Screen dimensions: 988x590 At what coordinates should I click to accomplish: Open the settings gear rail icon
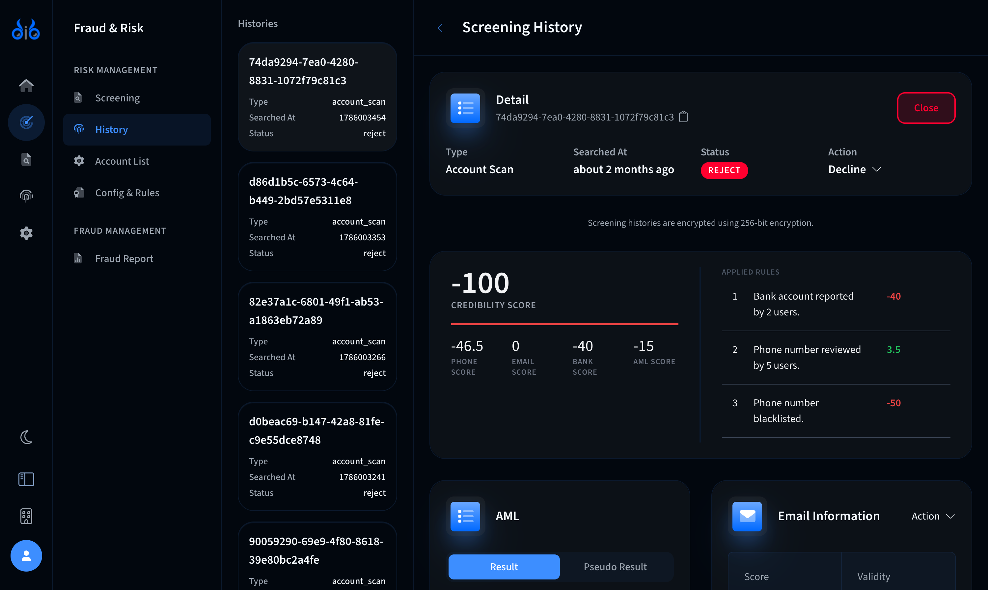pos(26,233)
